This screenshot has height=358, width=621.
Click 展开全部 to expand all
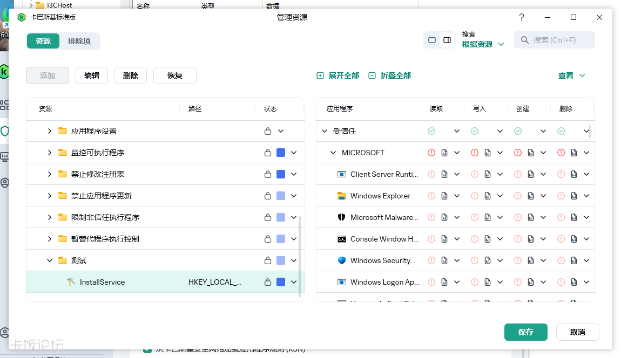pyautogui.click(x=338, y=75)
